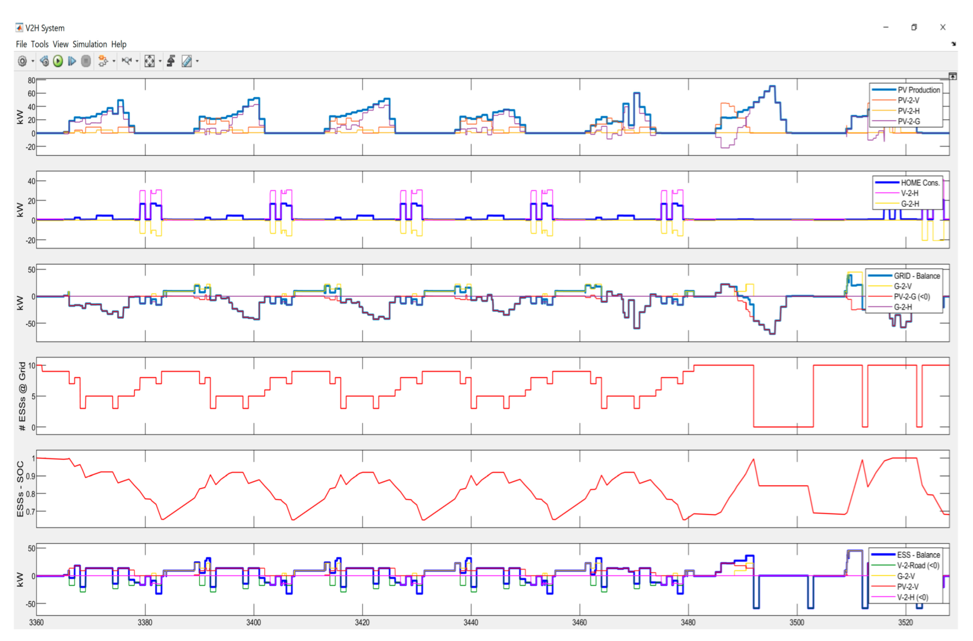This screenshot has width=973, height=641.
Task: Run the simulation with green play button
Action: click(58, 61)
